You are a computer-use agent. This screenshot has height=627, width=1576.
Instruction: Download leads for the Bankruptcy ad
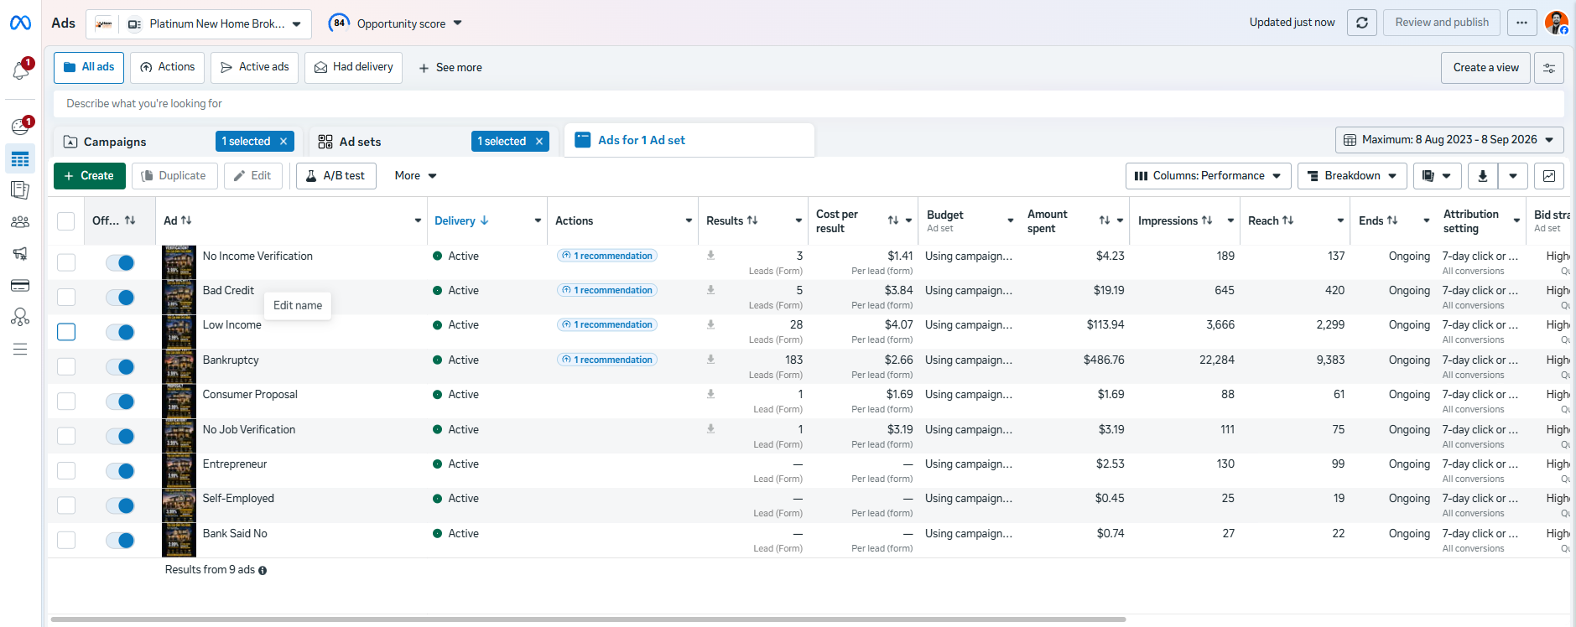point(710,360)
